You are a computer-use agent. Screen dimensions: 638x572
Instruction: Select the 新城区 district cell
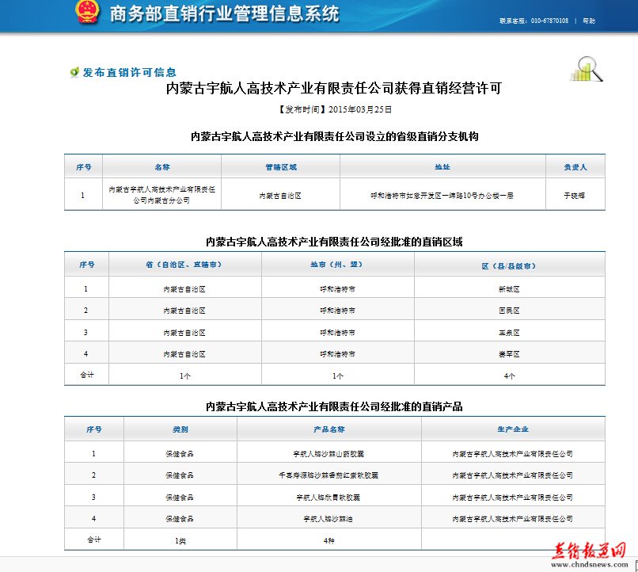(509, 289)
